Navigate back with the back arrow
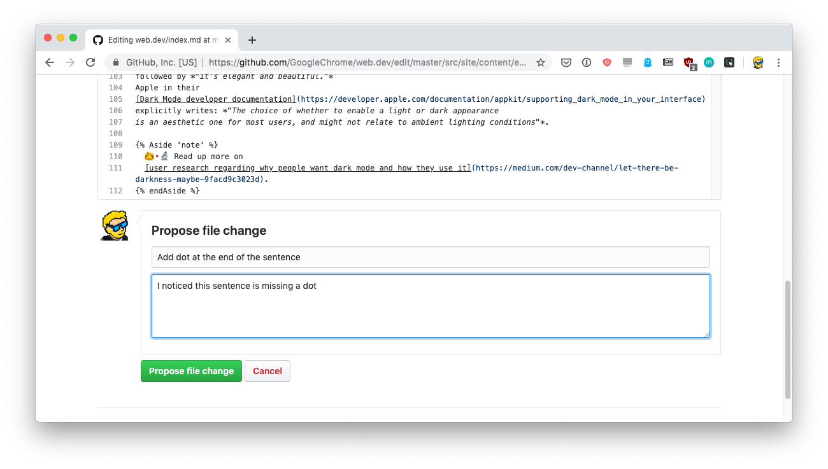 (x=50, y=62)
